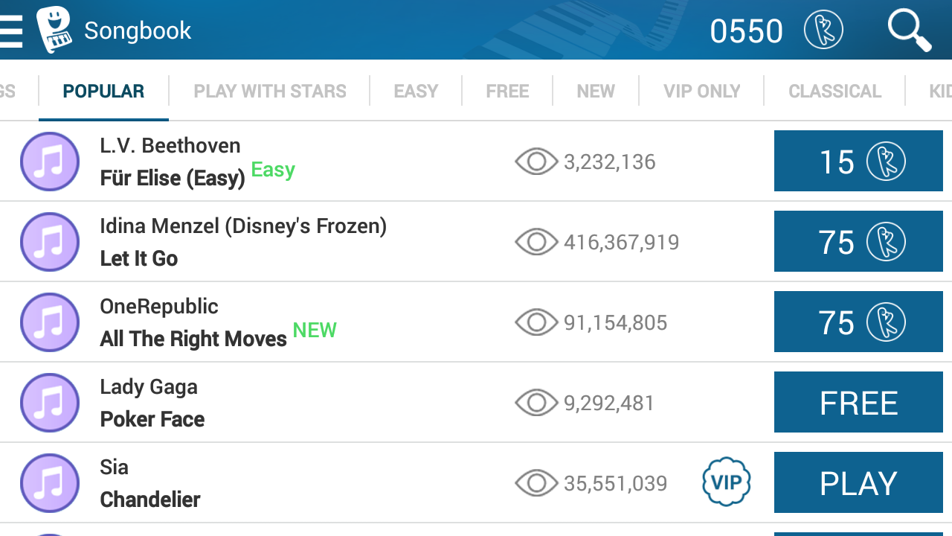Image resolution: width=952 pixels, height=536 pixels.
Task: Tap the music note icon for Let It Go
Action: coord(50,242)
